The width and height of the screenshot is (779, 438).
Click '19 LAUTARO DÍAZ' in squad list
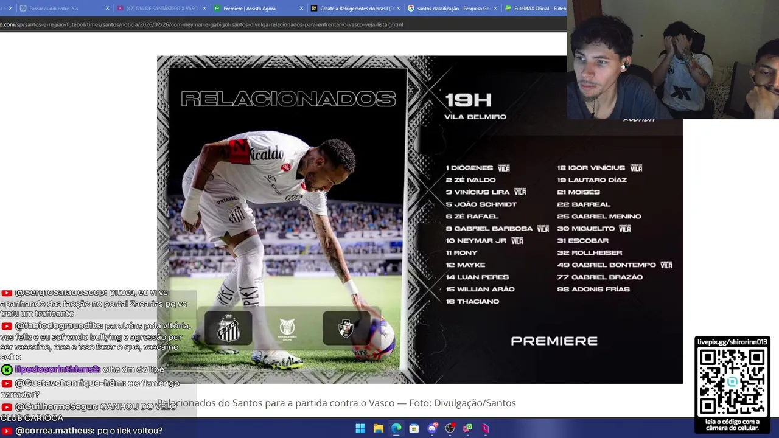(x=592, y=180)
